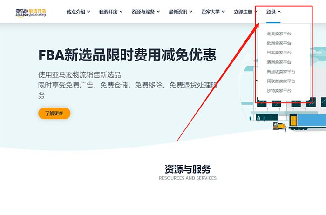Open 沙特卖家平台 from login menu
This screenshot has width=326, height=215.
pos(279,90)
